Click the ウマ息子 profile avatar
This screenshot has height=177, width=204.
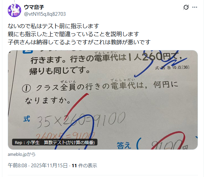[14, 10]
